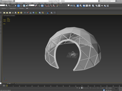Open the Selection Filter dropdown
Viewport: 122px width, 91px height.
pyautogui.click(x=3, y=5)
